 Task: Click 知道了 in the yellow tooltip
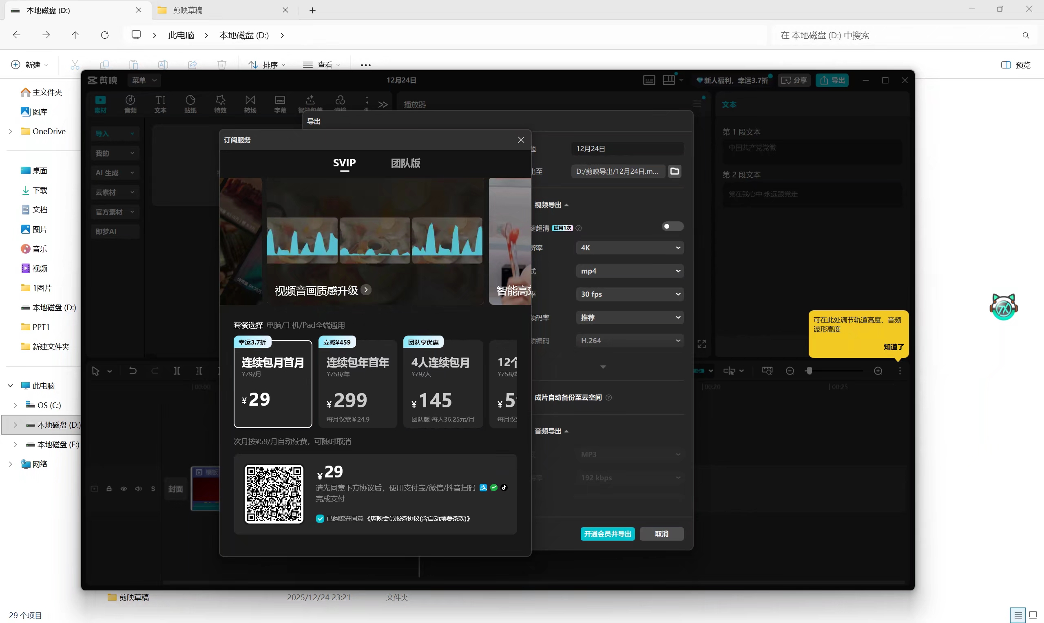point(893,347)
